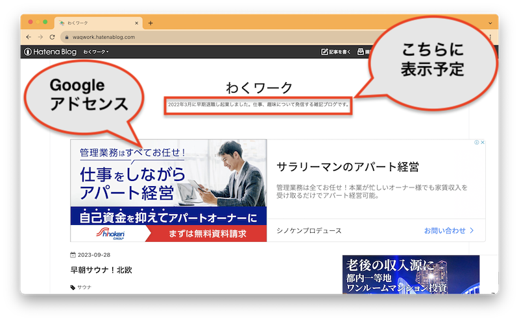Open a new tab with the plus button

coord(151,23)
